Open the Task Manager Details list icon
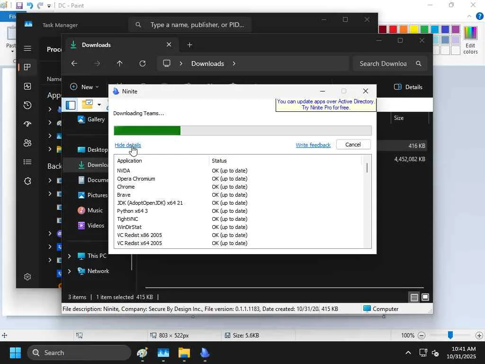Viewport: 485px width, 364px height. tap(27, 162)
